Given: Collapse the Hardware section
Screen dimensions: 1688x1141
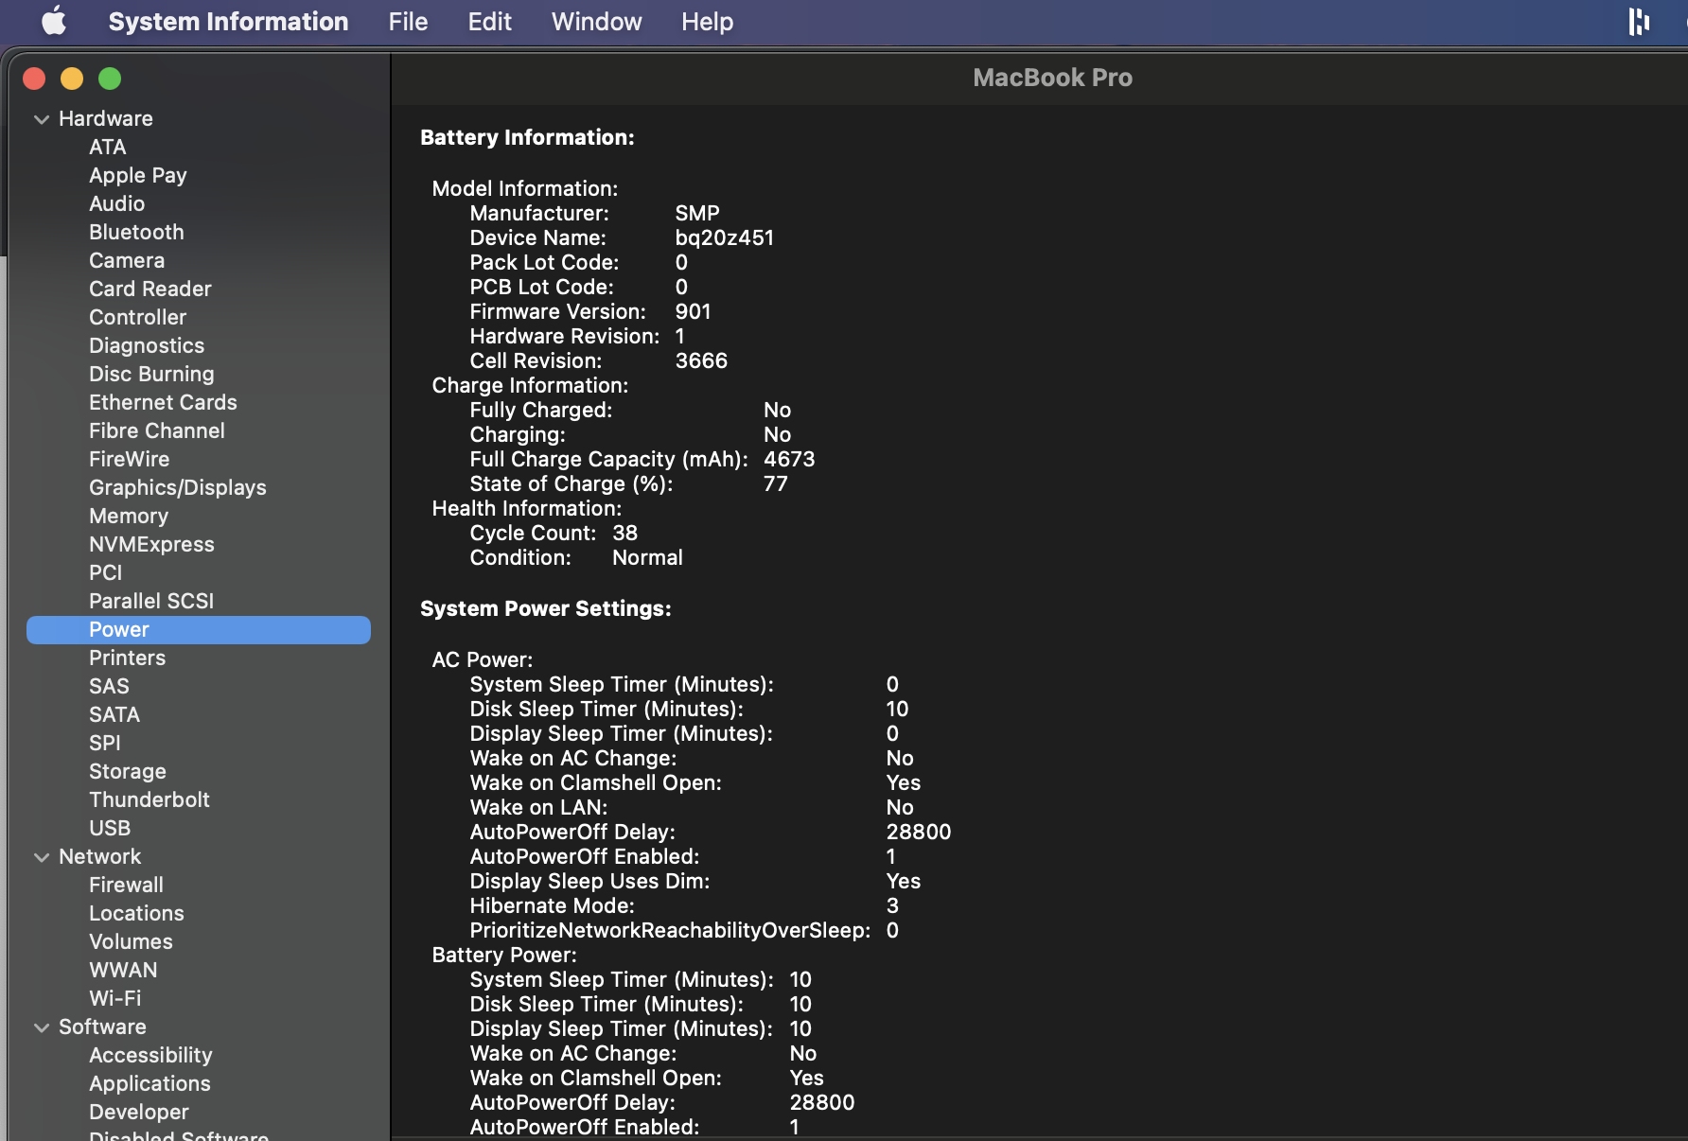Looking at the screenshot, I should (42, 119).
